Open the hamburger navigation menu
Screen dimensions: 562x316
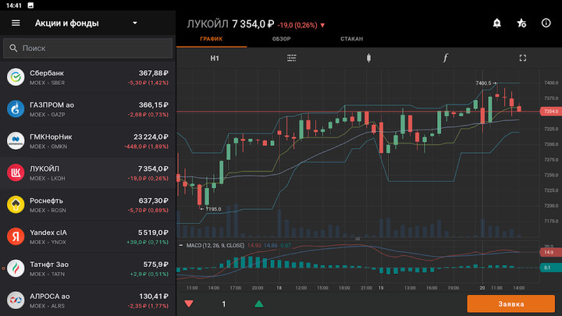point(16,23)
